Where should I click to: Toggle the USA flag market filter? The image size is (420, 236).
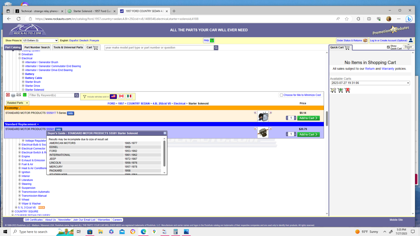point(113,96)
